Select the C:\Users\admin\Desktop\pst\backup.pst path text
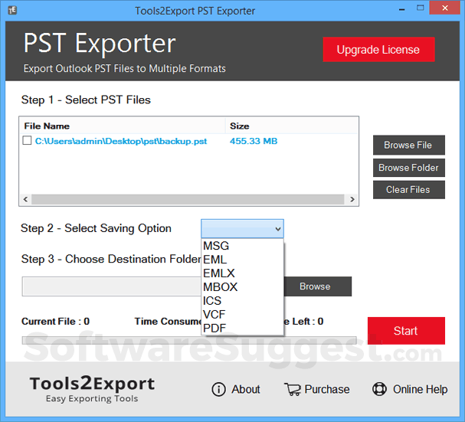The width and height of the screenshot is (465, 422). pos(121,141)
